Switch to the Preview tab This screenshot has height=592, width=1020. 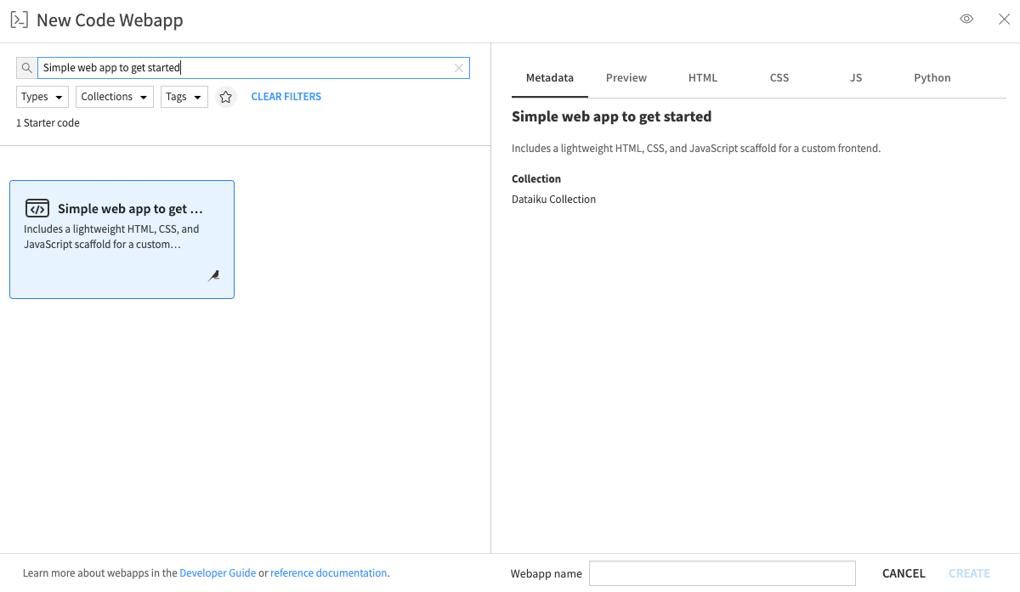tap(626, 77)
